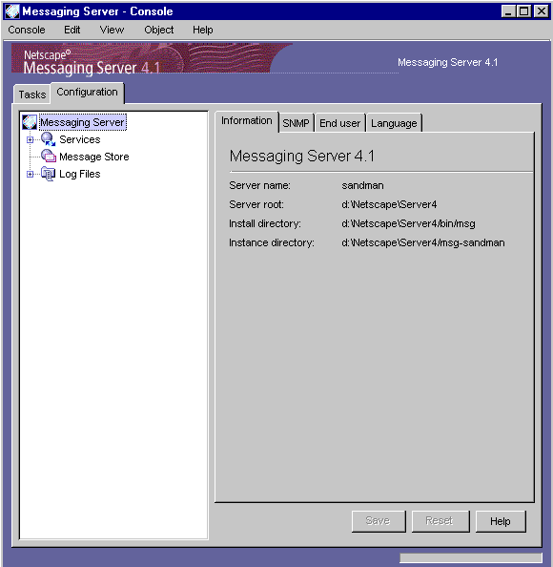The image size is (553, 567).
Task: Open the Object menu
Action: coord(159,30)
